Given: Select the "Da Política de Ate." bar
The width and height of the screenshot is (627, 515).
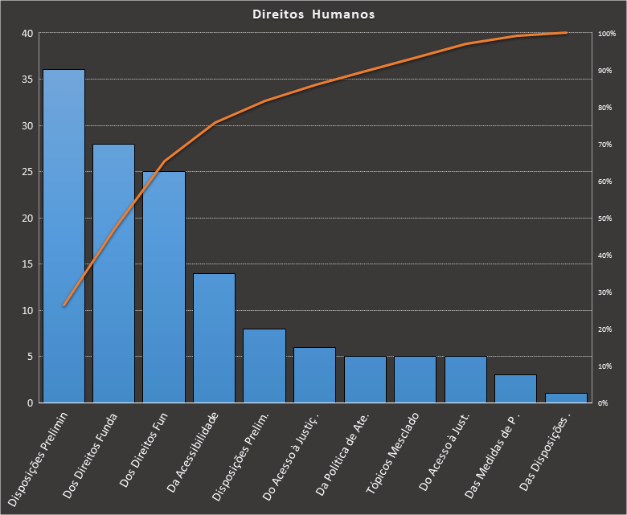Looking at the screenshot, I should (365, 379).
